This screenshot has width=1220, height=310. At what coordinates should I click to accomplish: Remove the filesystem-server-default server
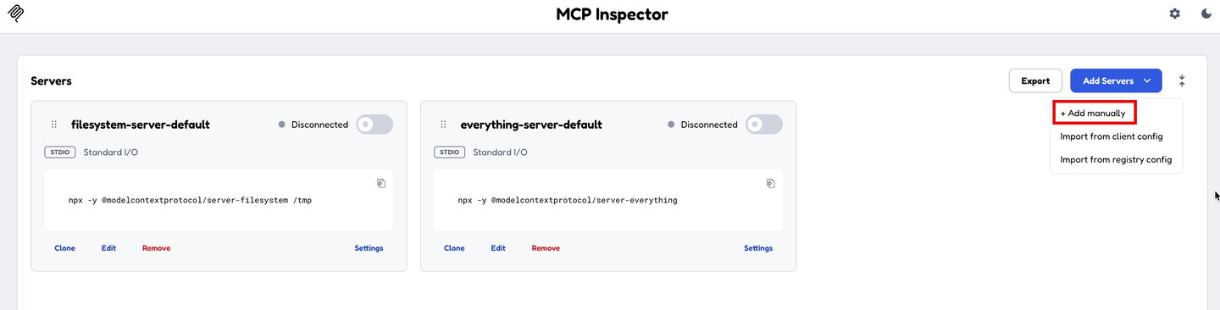pos(156,248)
